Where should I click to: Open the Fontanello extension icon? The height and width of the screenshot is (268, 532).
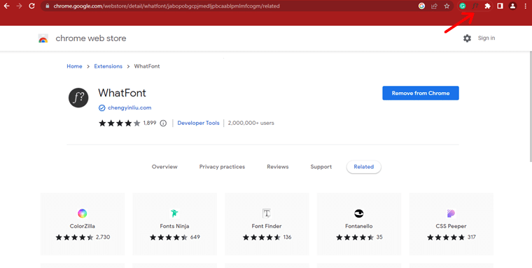(x=359, y=213)
